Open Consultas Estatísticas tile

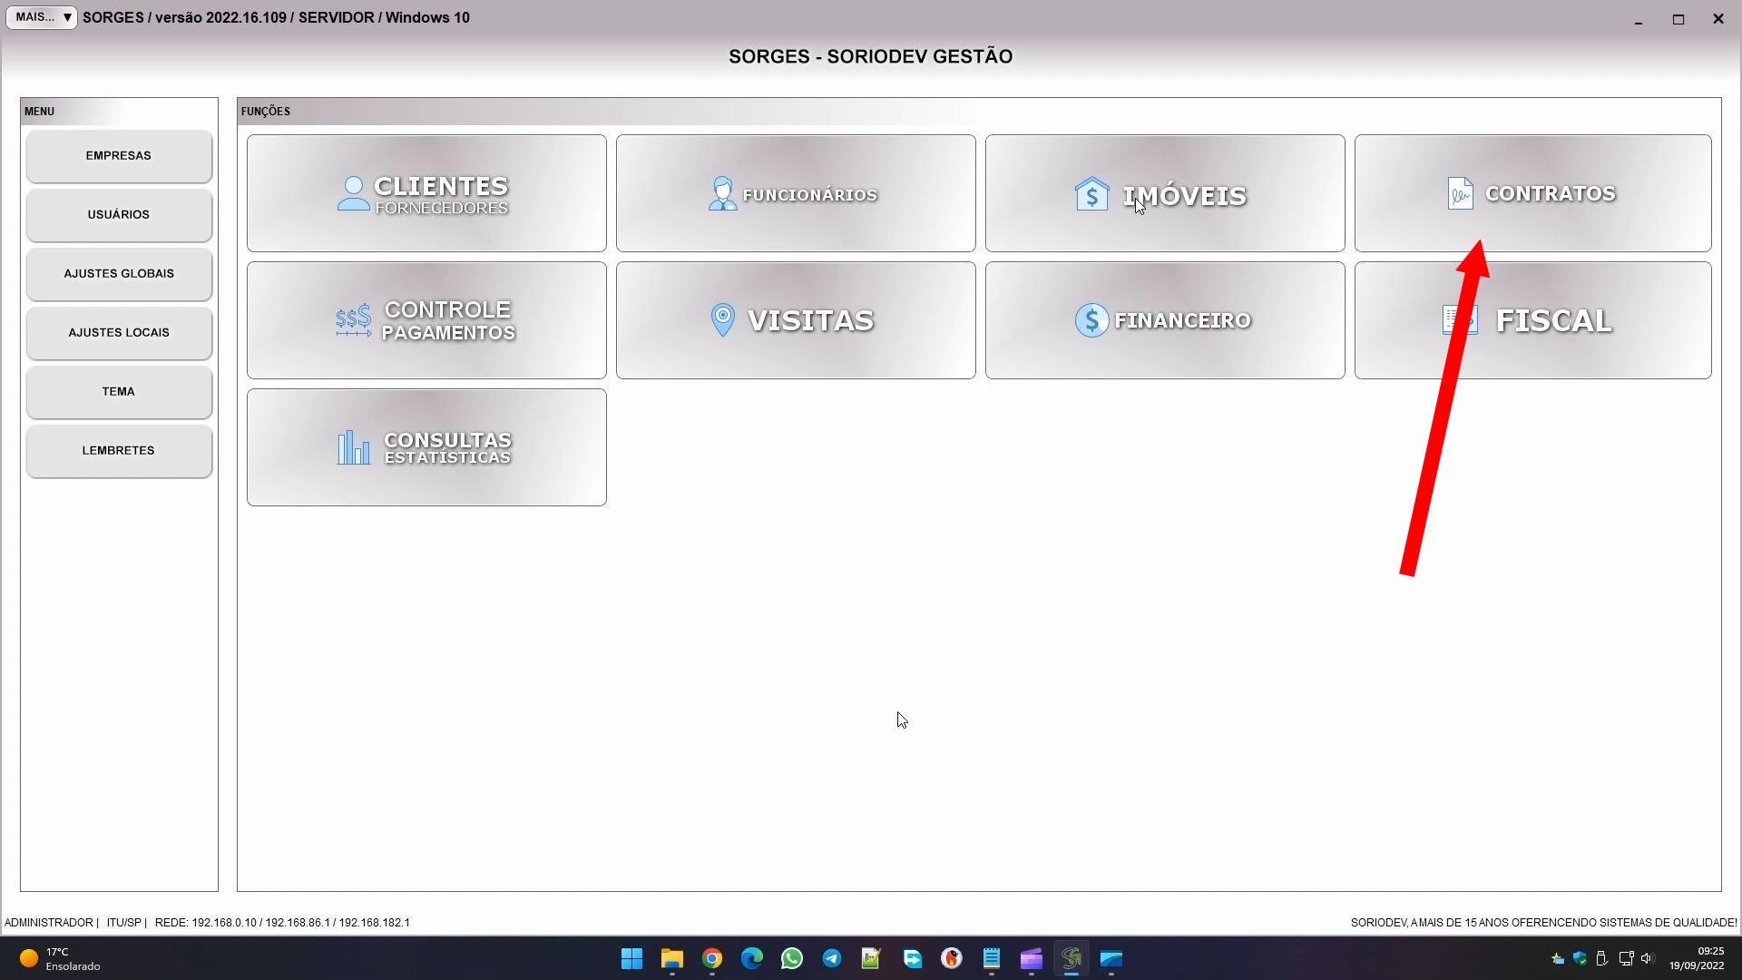click(426, 447)
